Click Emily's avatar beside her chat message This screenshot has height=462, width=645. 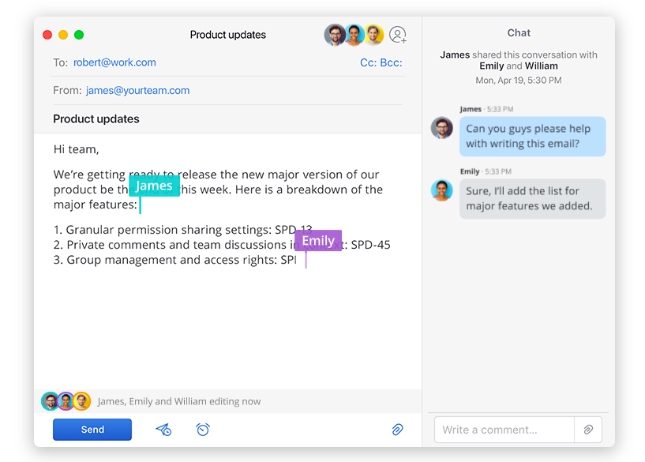[441, 190]
